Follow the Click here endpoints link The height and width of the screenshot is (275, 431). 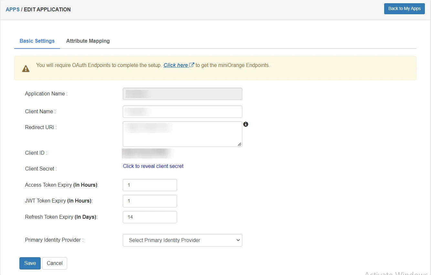click(x=176, y=65)
